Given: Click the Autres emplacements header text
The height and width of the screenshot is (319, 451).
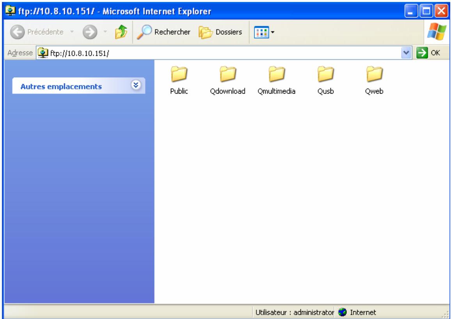Looking at the screenshot, I should [x=61, y=87].
